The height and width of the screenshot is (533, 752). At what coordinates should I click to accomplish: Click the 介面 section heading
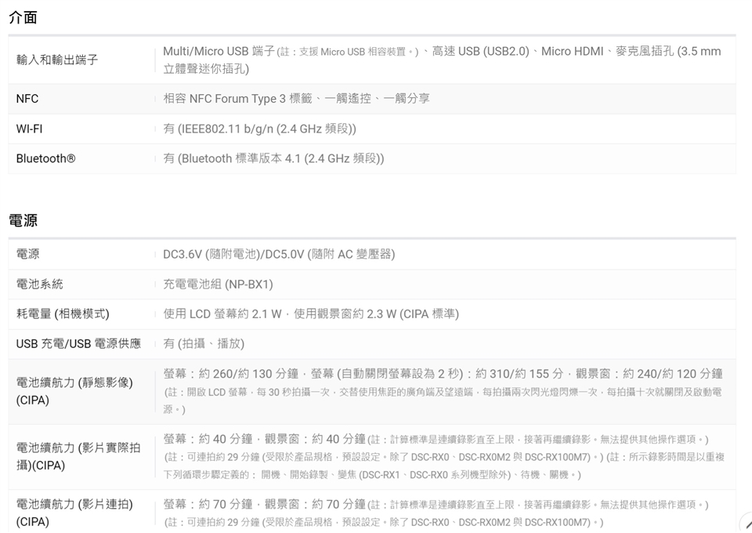pos(23,17)
